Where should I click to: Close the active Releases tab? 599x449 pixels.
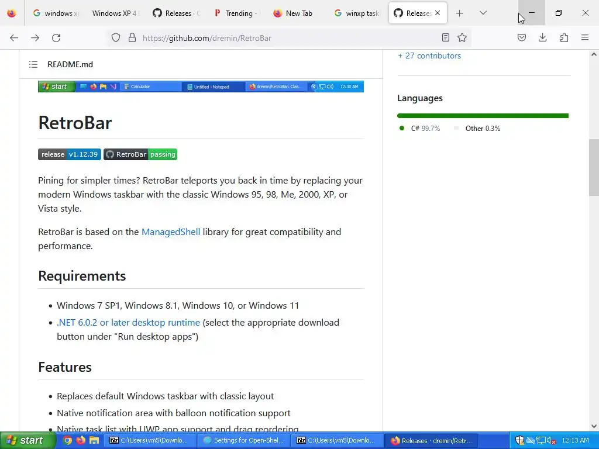[438, 13]
